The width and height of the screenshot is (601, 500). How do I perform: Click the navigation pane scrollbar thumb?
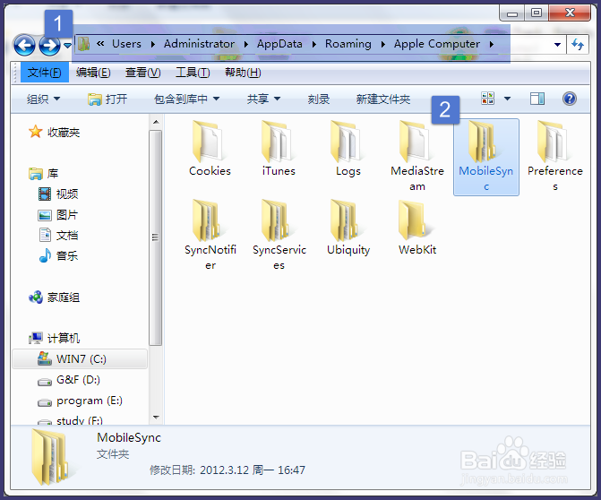point(156,237)
